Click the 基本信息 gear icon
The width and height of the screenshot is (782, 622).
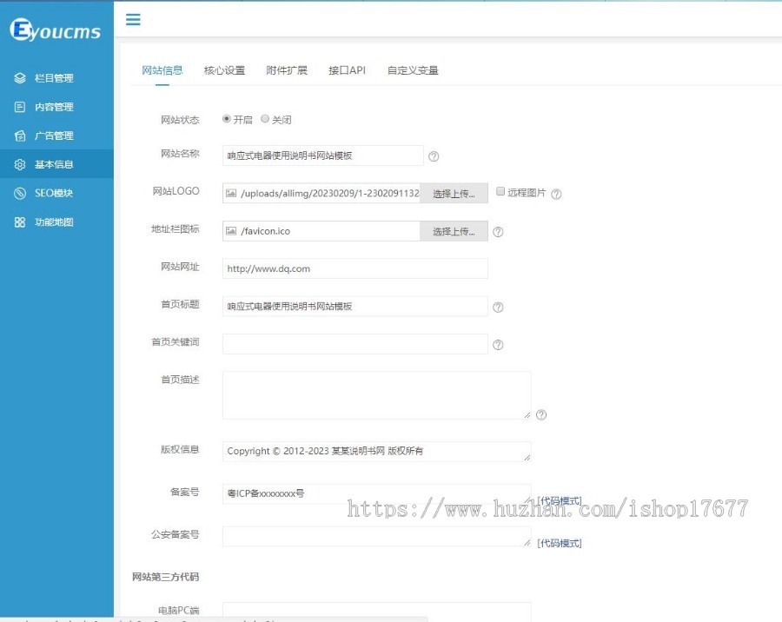pyautogui.click(x=20, y=164)
